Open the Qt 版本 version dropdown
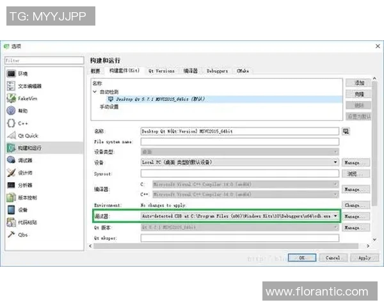Screen dimensions: 384x307 pyautogui.click(x=240, y=228)
